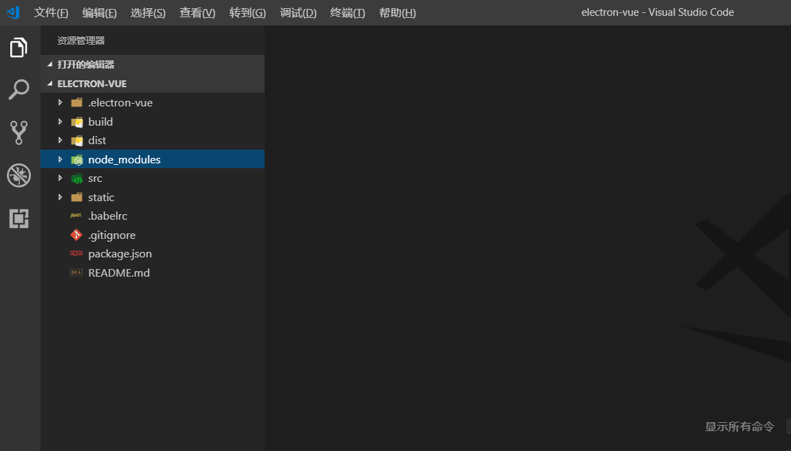The height and width of the screenshot is (451, 791).
Task: Open the 帮助(H) menu
Action: tap(397, 12)
